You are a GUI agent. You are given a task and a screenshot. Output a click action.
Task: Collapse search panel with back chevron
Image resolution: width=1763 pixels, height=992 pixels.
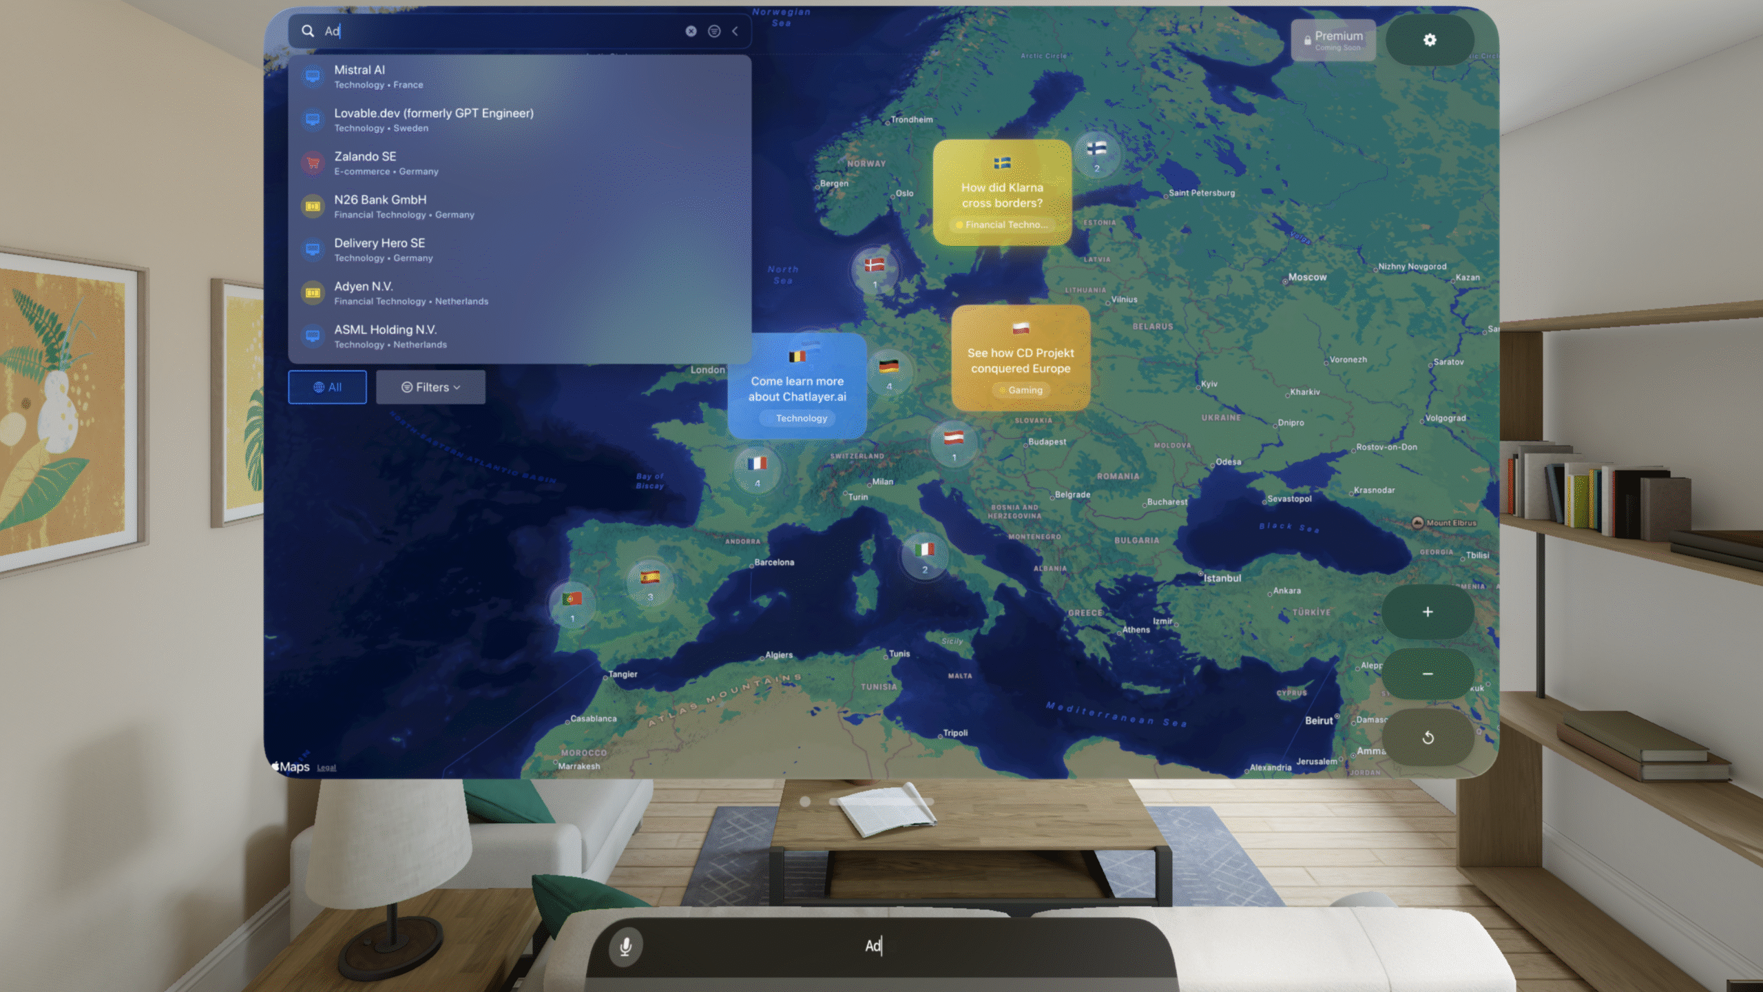coord(736,31)
